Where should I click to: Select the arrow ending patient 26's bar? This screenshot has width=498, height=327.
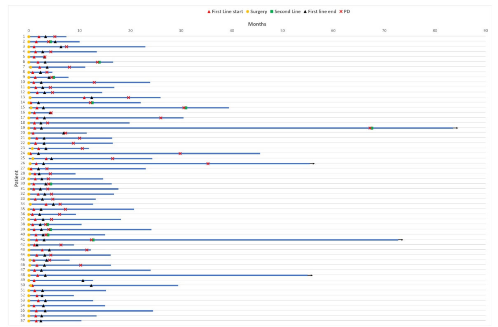(313, 163)
